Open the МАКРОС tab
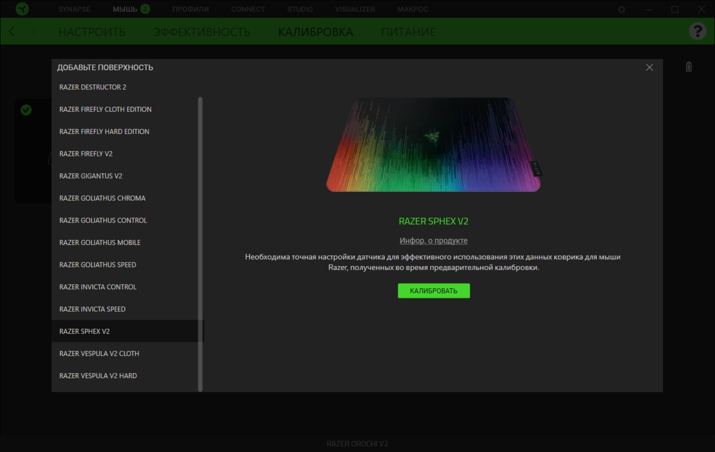The image size is (715, 452). 413,9
